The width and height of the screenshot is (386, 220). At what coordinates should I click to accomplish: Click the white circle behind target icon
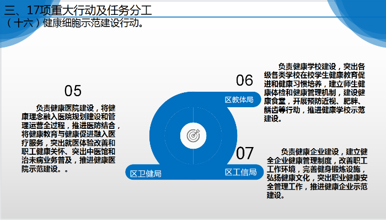click(x=193, y=135)
